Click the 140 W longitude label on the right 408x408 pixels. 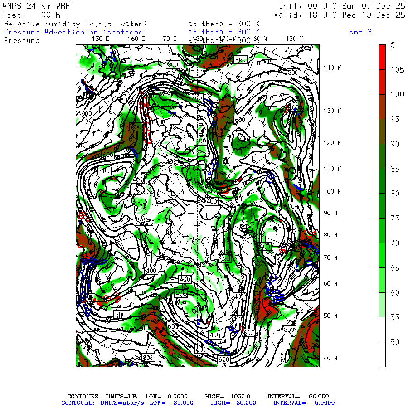[331, 68]
